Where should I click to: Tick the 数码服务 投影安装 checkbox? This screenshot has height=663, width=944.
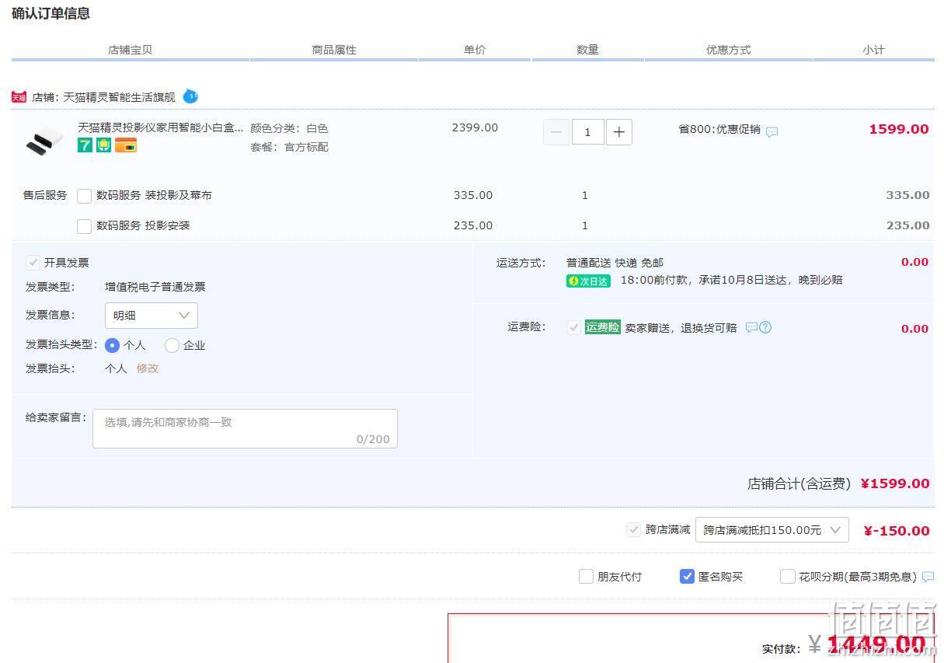[x=85, y=226]
